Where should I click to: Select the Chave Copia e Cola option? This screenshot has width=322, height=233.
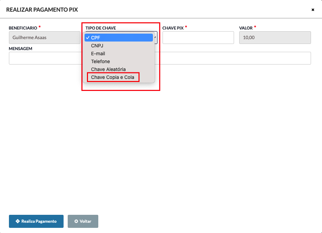119,77
